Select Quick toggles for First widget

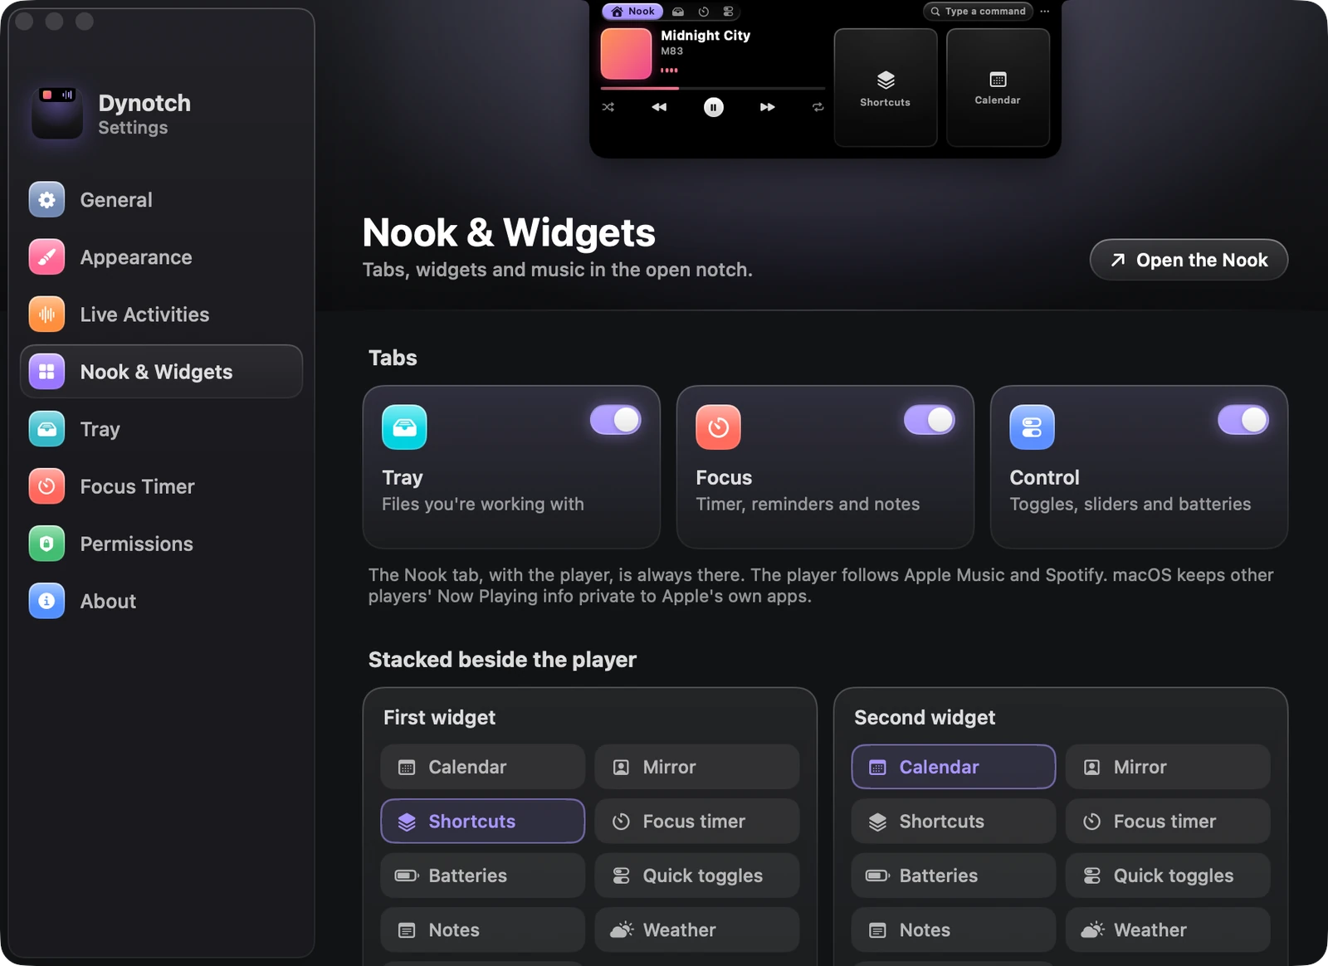[697, 876]
